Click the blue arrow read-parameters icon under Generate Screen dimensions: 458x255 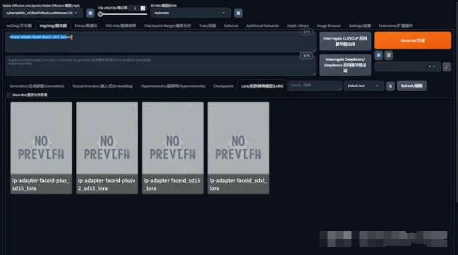click(379, 55)
